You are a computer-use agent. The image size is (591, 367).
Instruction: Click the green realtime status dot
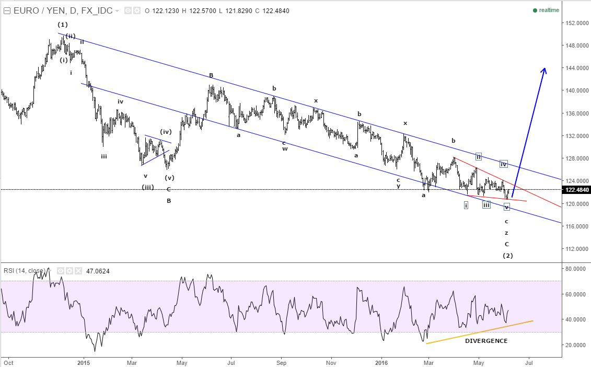click(534, 9)
